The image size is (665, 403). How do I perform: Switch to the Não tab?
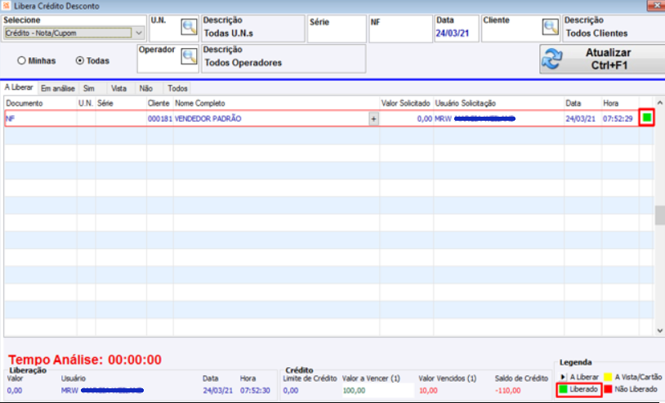coord(146,88)
